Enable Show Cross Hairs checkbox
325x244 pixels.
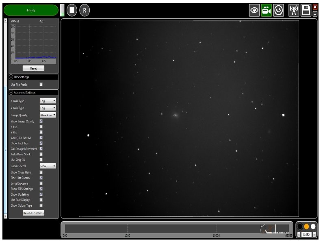[x=41, y=172]
